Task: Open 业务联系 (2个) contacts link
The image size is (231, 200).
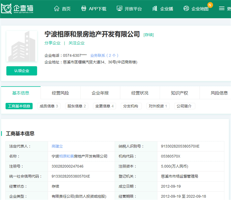Action: coord(104,56)
